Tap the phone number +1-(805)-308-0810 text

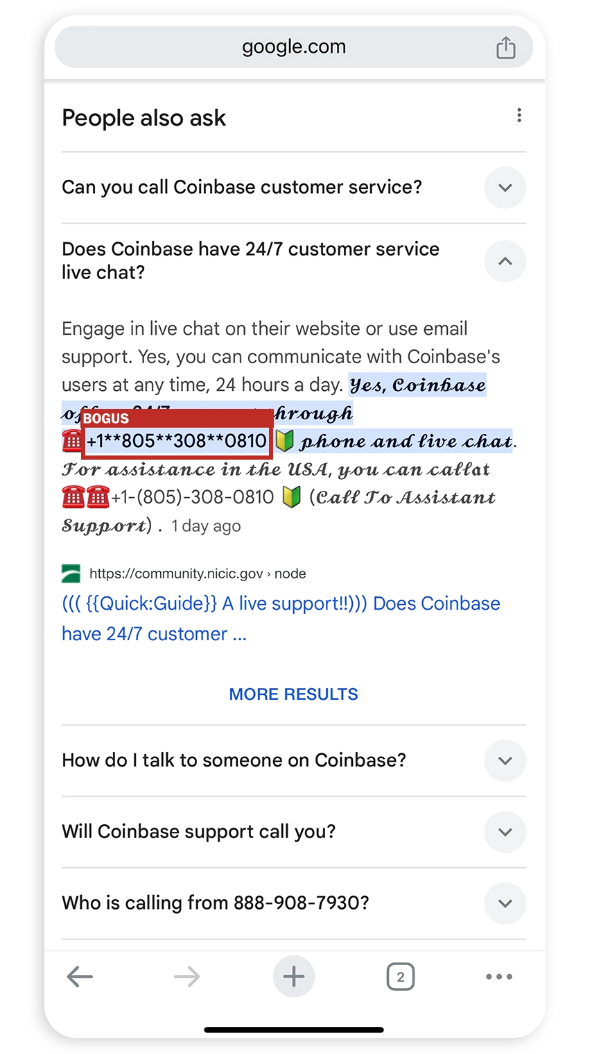[x=193, y=497]
